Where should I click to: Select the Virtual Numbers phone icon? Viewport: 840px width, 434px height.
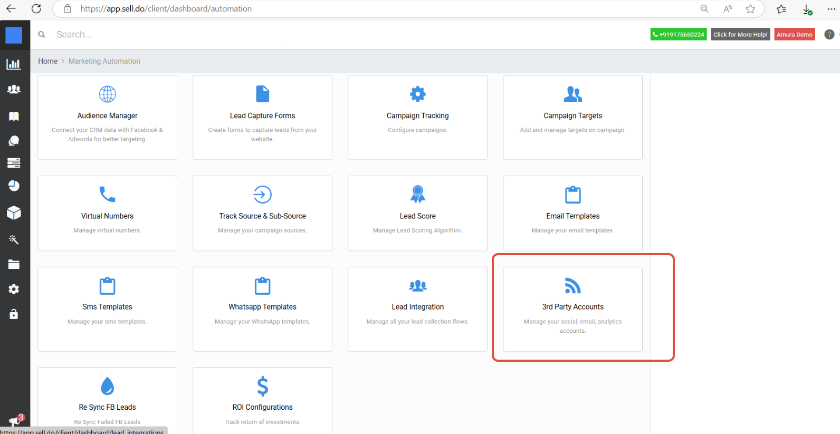[107, 194]
